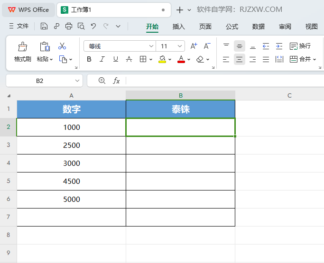Image resolution: width=324 pixels, height=263 pixels.
Task: Click the Eraser clear icon
Action: (x=200, y=59)
